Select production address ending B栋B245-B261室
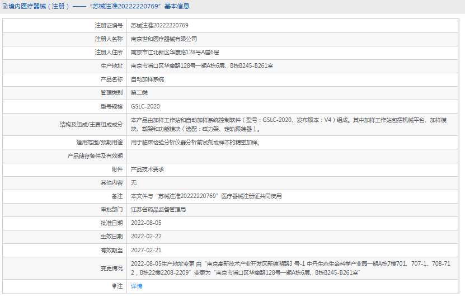 (x=202, y=66)
